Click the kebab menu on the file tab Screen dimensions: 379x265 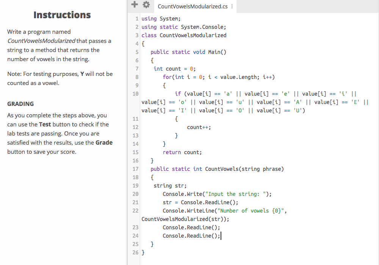(x=233, y=6)
